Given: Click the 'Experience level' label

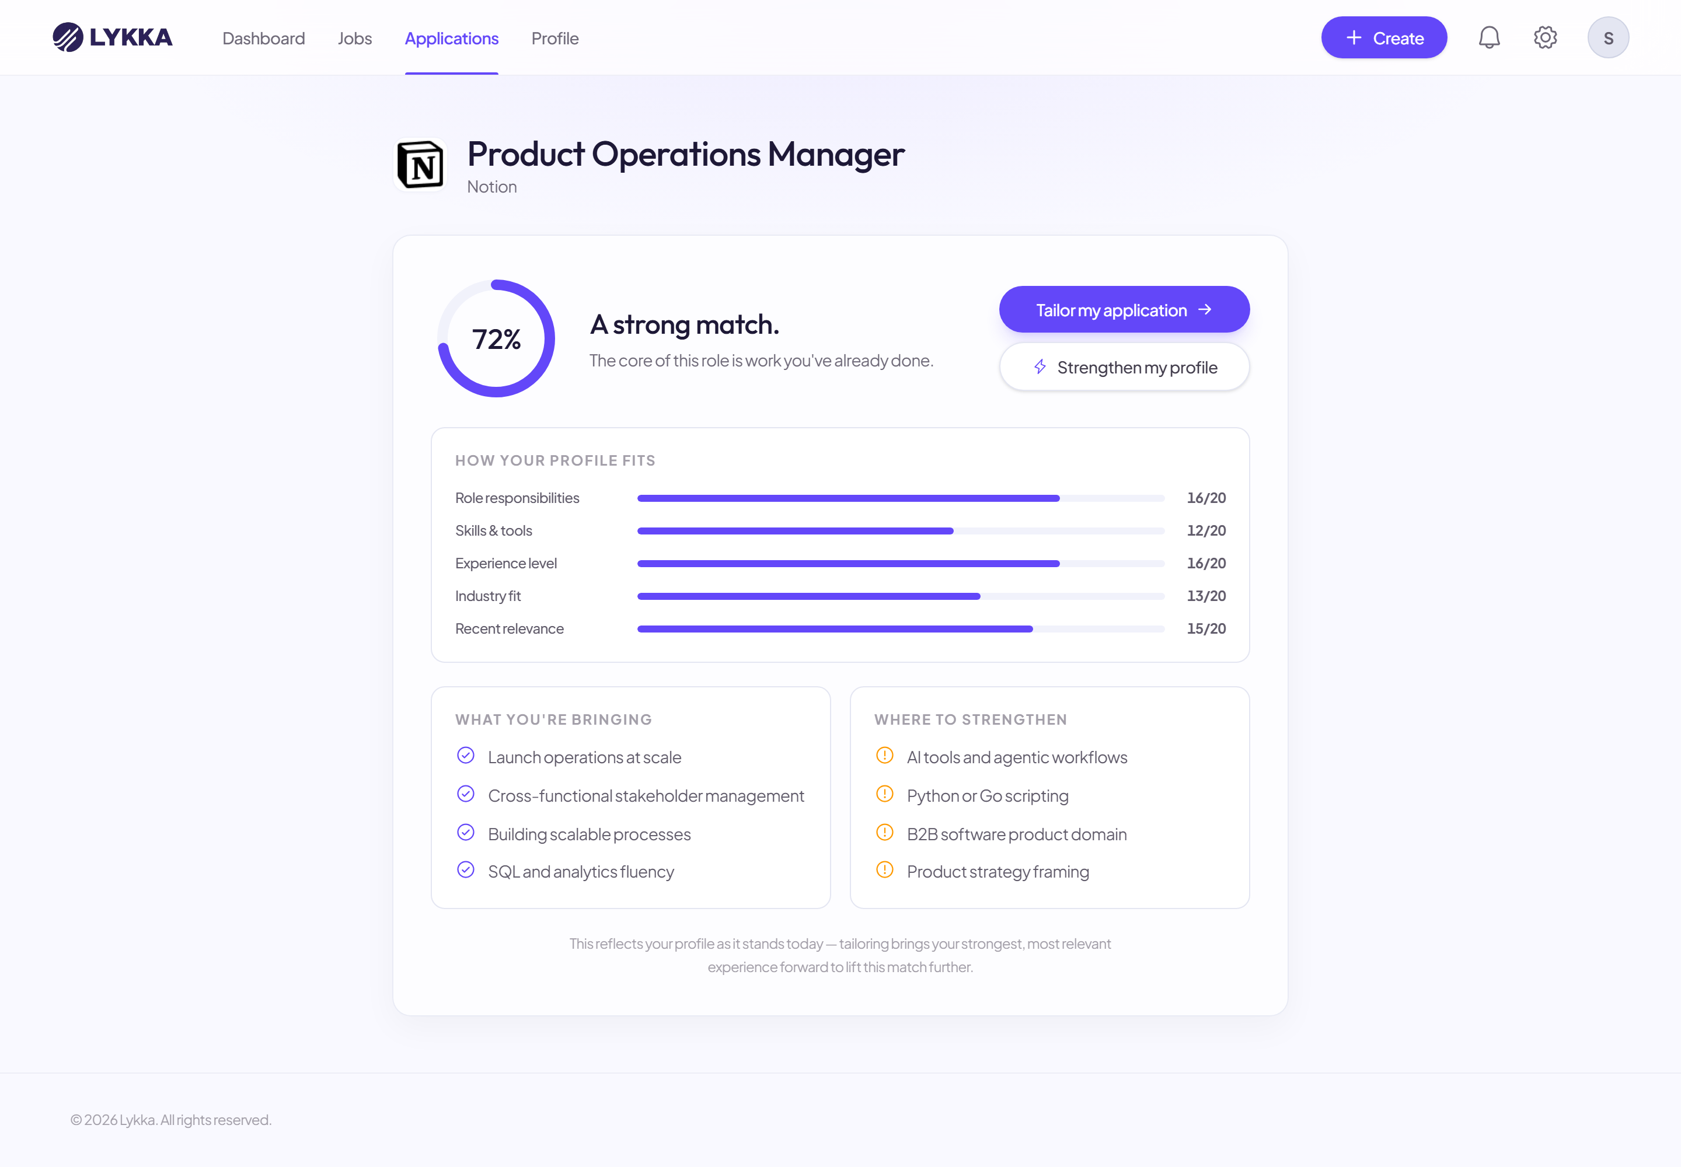Looking at the screenshot, I should [505, 564].
